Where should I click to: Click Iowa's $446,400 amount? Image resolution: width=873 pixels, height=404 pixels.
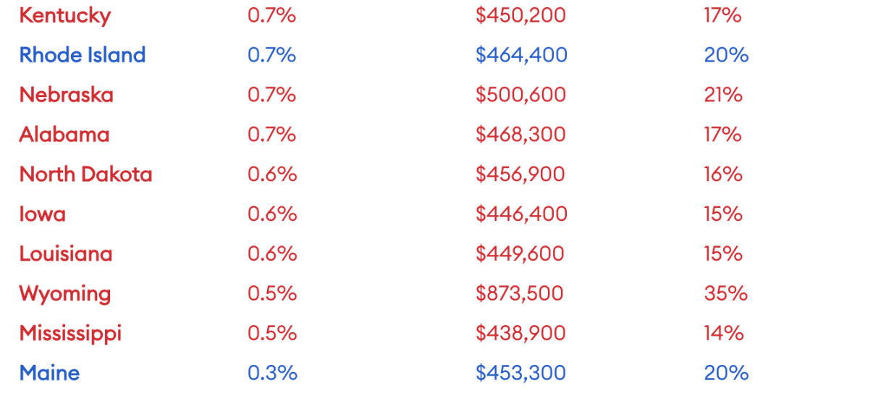pyautogui.click(x=521, y=214)
